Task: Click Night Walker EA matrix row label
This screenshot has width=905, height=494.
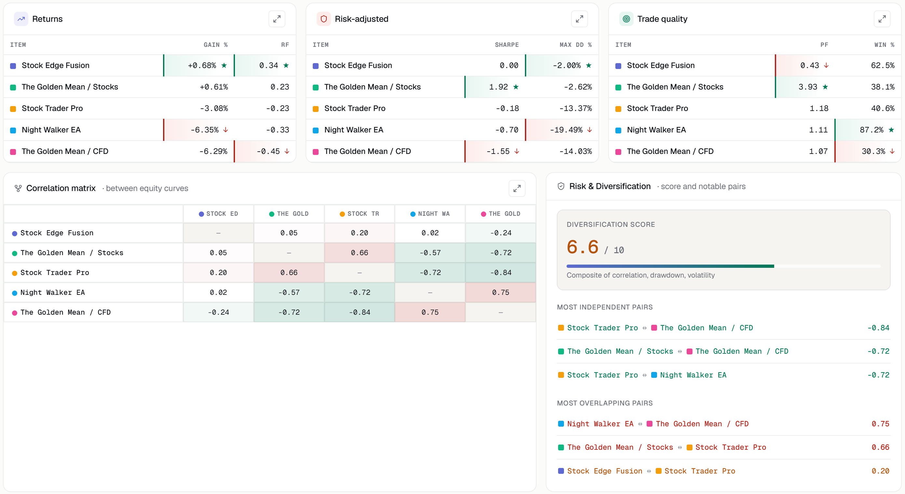Action: (x=52, y=292)
